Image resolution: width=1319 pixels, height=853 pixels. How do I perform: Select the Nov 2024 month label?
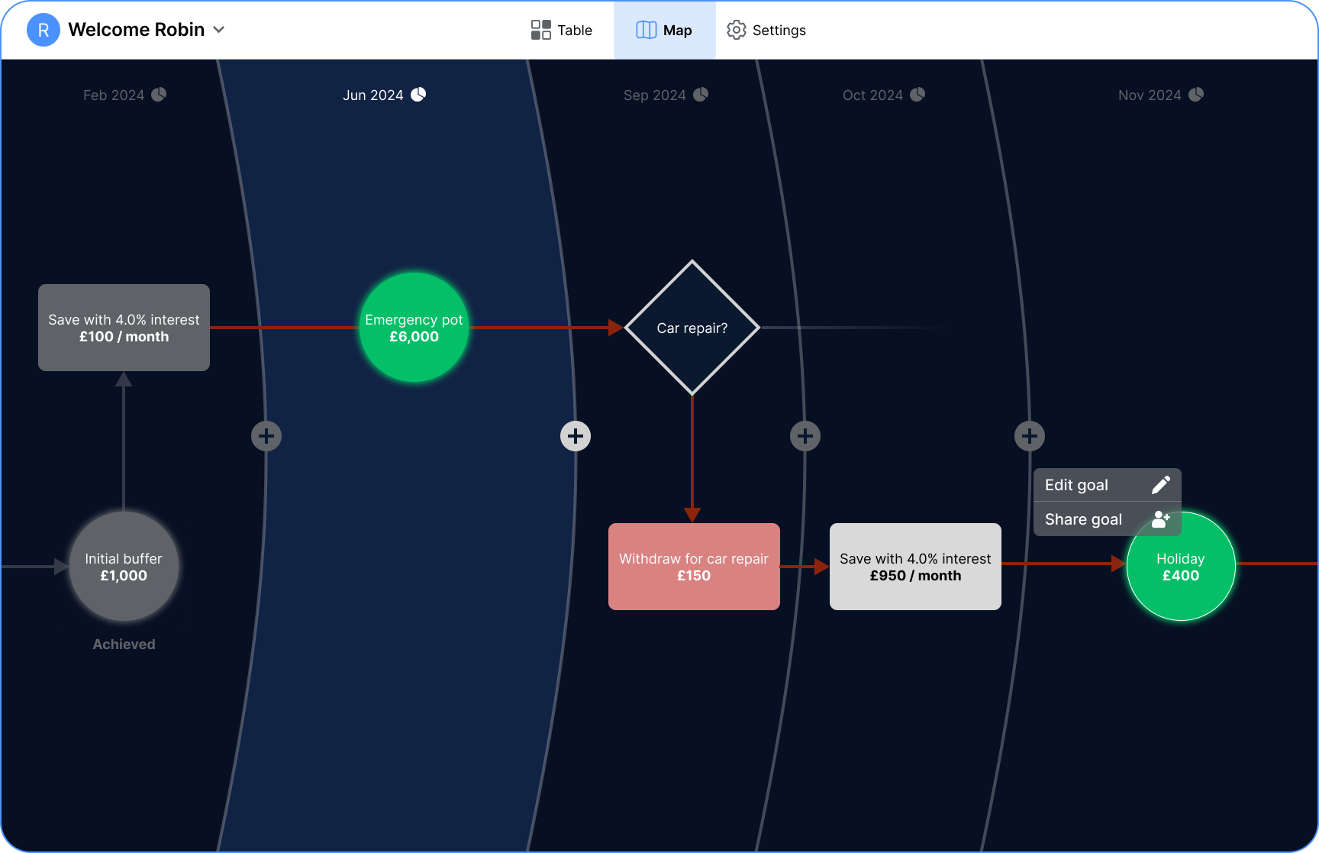pos(1150,95)
